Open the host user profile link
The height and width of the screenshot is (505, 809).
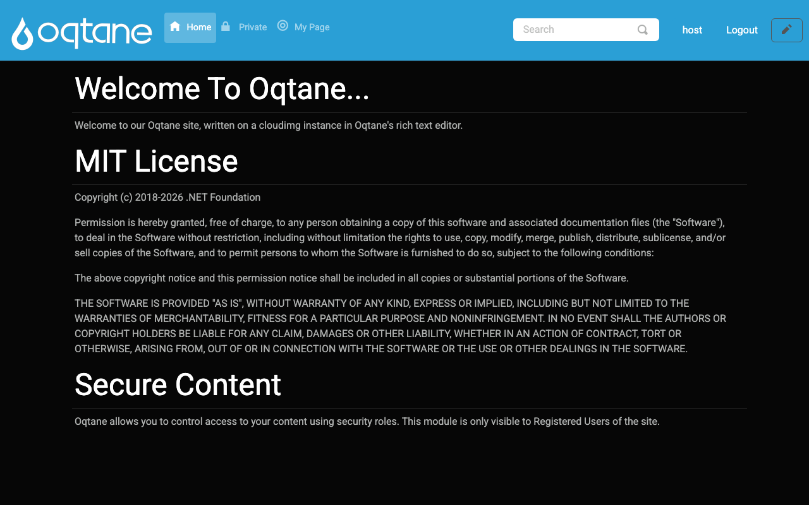[692, 30]
